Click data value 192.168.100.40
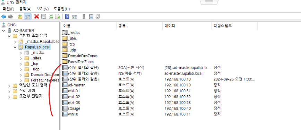Viewport: 301px width, 130px height. (178, 108)
